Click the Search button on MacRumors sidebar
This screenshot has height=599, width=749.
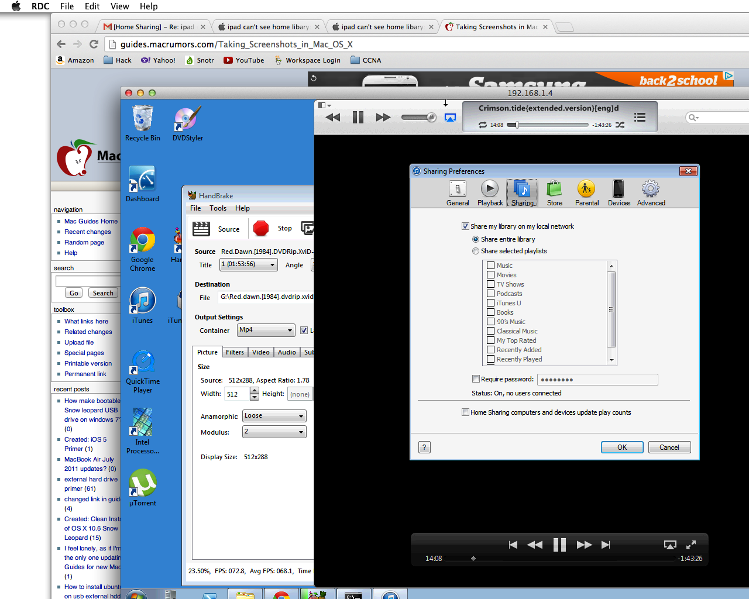click(103, 293)
